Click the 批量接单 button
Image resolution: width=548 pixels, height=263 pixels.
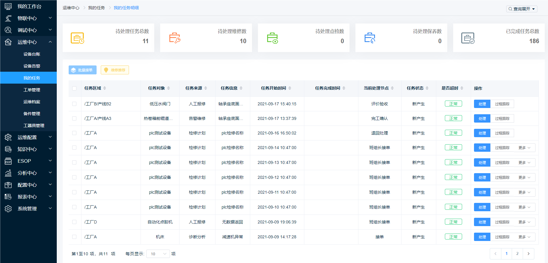point(83,70)
